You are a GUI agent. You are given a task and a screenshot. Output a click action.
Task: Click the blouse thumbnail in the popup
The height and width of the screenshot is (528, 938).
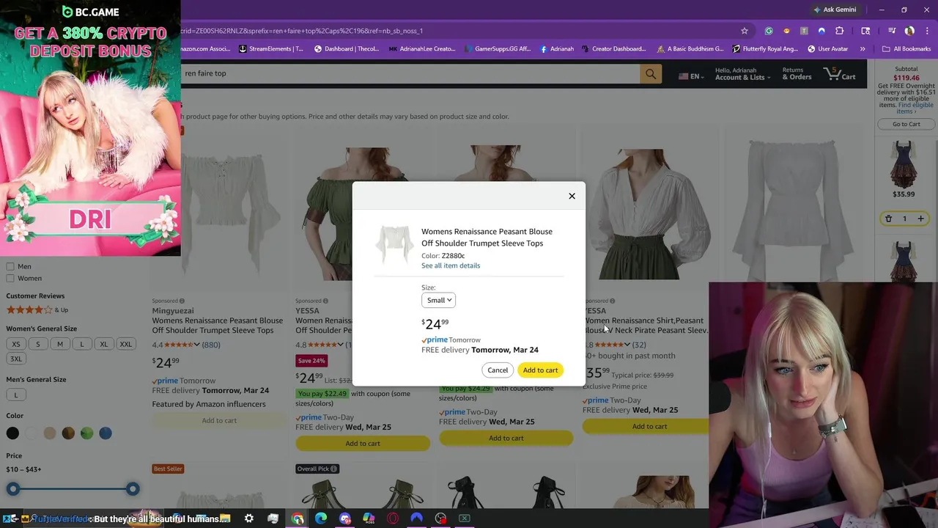394,245
